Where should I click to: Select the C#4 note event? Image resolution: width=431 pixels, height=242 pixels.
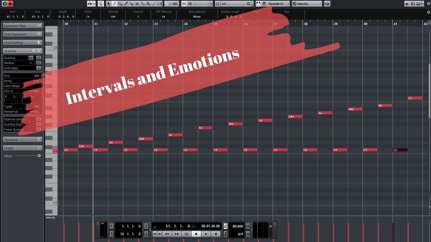86,146
